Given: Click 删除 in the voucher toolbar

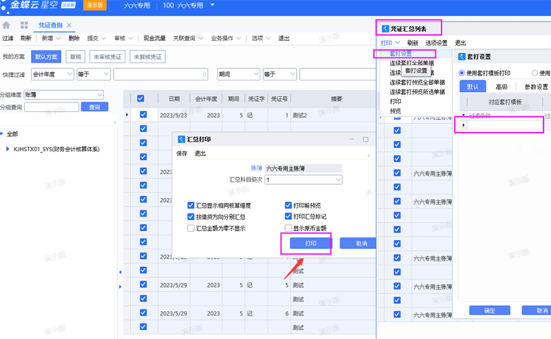Looking at the screenshot, I should [74, 39].
